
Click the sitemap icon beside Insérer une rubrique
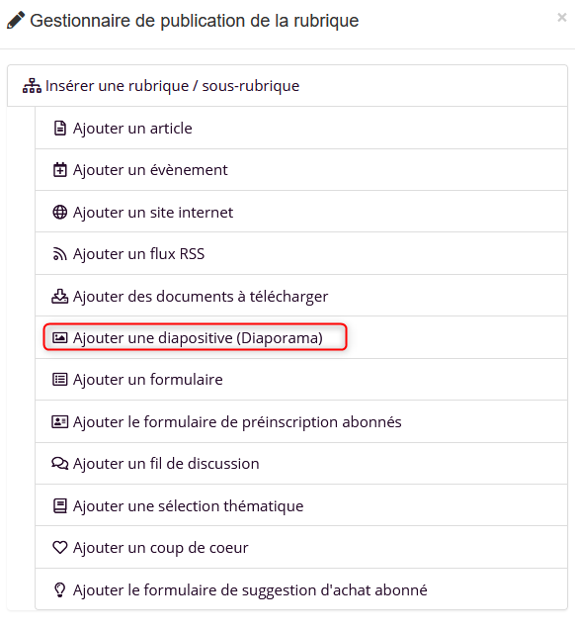coord(32,86)
